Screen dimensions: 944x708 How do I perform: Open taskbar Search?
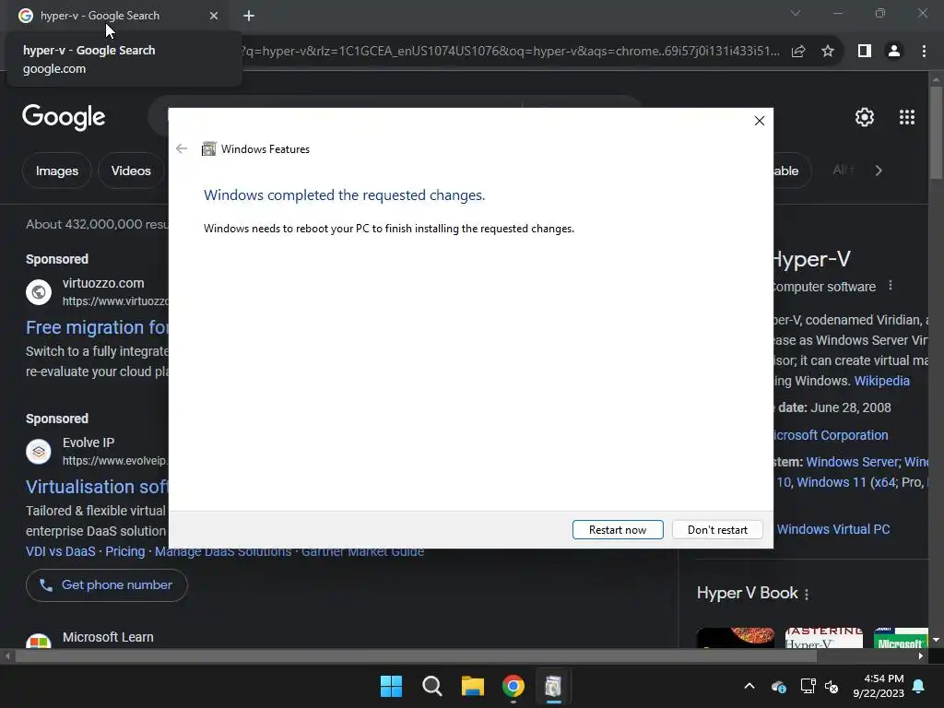[x=431, y=686]
